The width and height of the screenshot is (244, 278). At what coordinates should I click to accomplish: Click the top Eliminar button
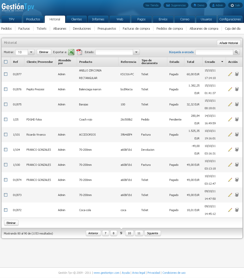(x=44, y=52)
